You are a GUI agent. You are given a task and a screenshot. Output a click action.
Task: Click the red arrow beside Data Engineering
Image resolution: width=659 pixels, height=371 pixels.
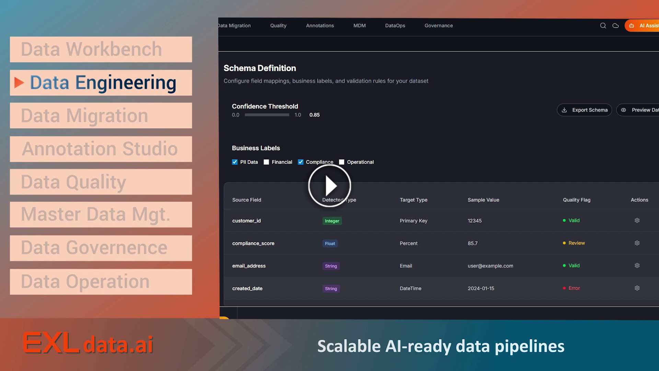(x=19, y=82)
